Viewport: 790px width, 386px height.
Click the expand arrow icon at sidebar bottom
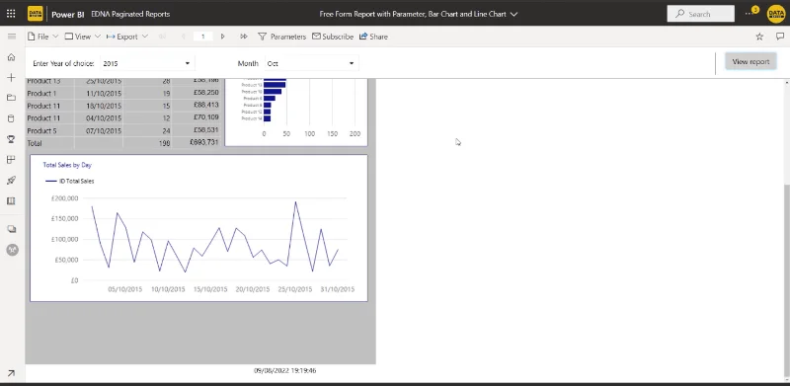pos(11,373)
